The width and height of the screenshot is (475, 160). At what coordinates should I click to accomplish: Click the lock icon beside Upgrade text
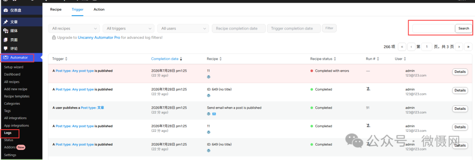54,37
